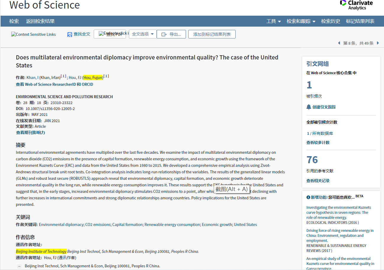
Task: Click the Clarivate Analytics logo
Action: tap(356, 5)
